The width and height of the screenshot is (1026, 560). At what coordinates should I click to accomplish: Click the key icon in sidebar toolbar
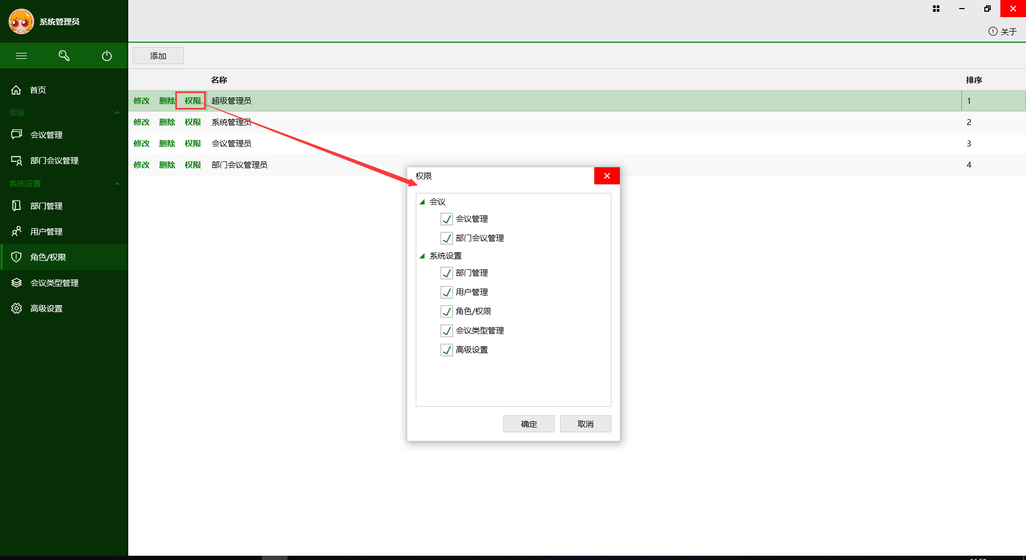[x=64, y=56]
